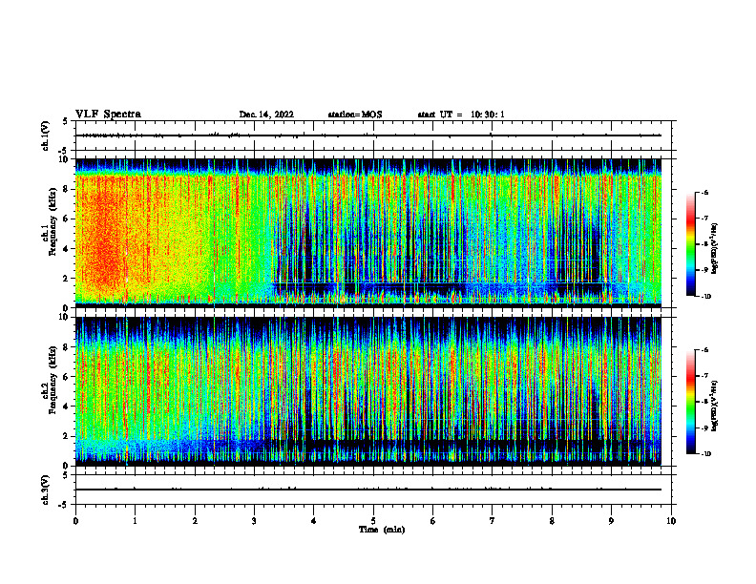
Task: Click the ch.3(V) waveform trace line
Action: tap(368, 490)
